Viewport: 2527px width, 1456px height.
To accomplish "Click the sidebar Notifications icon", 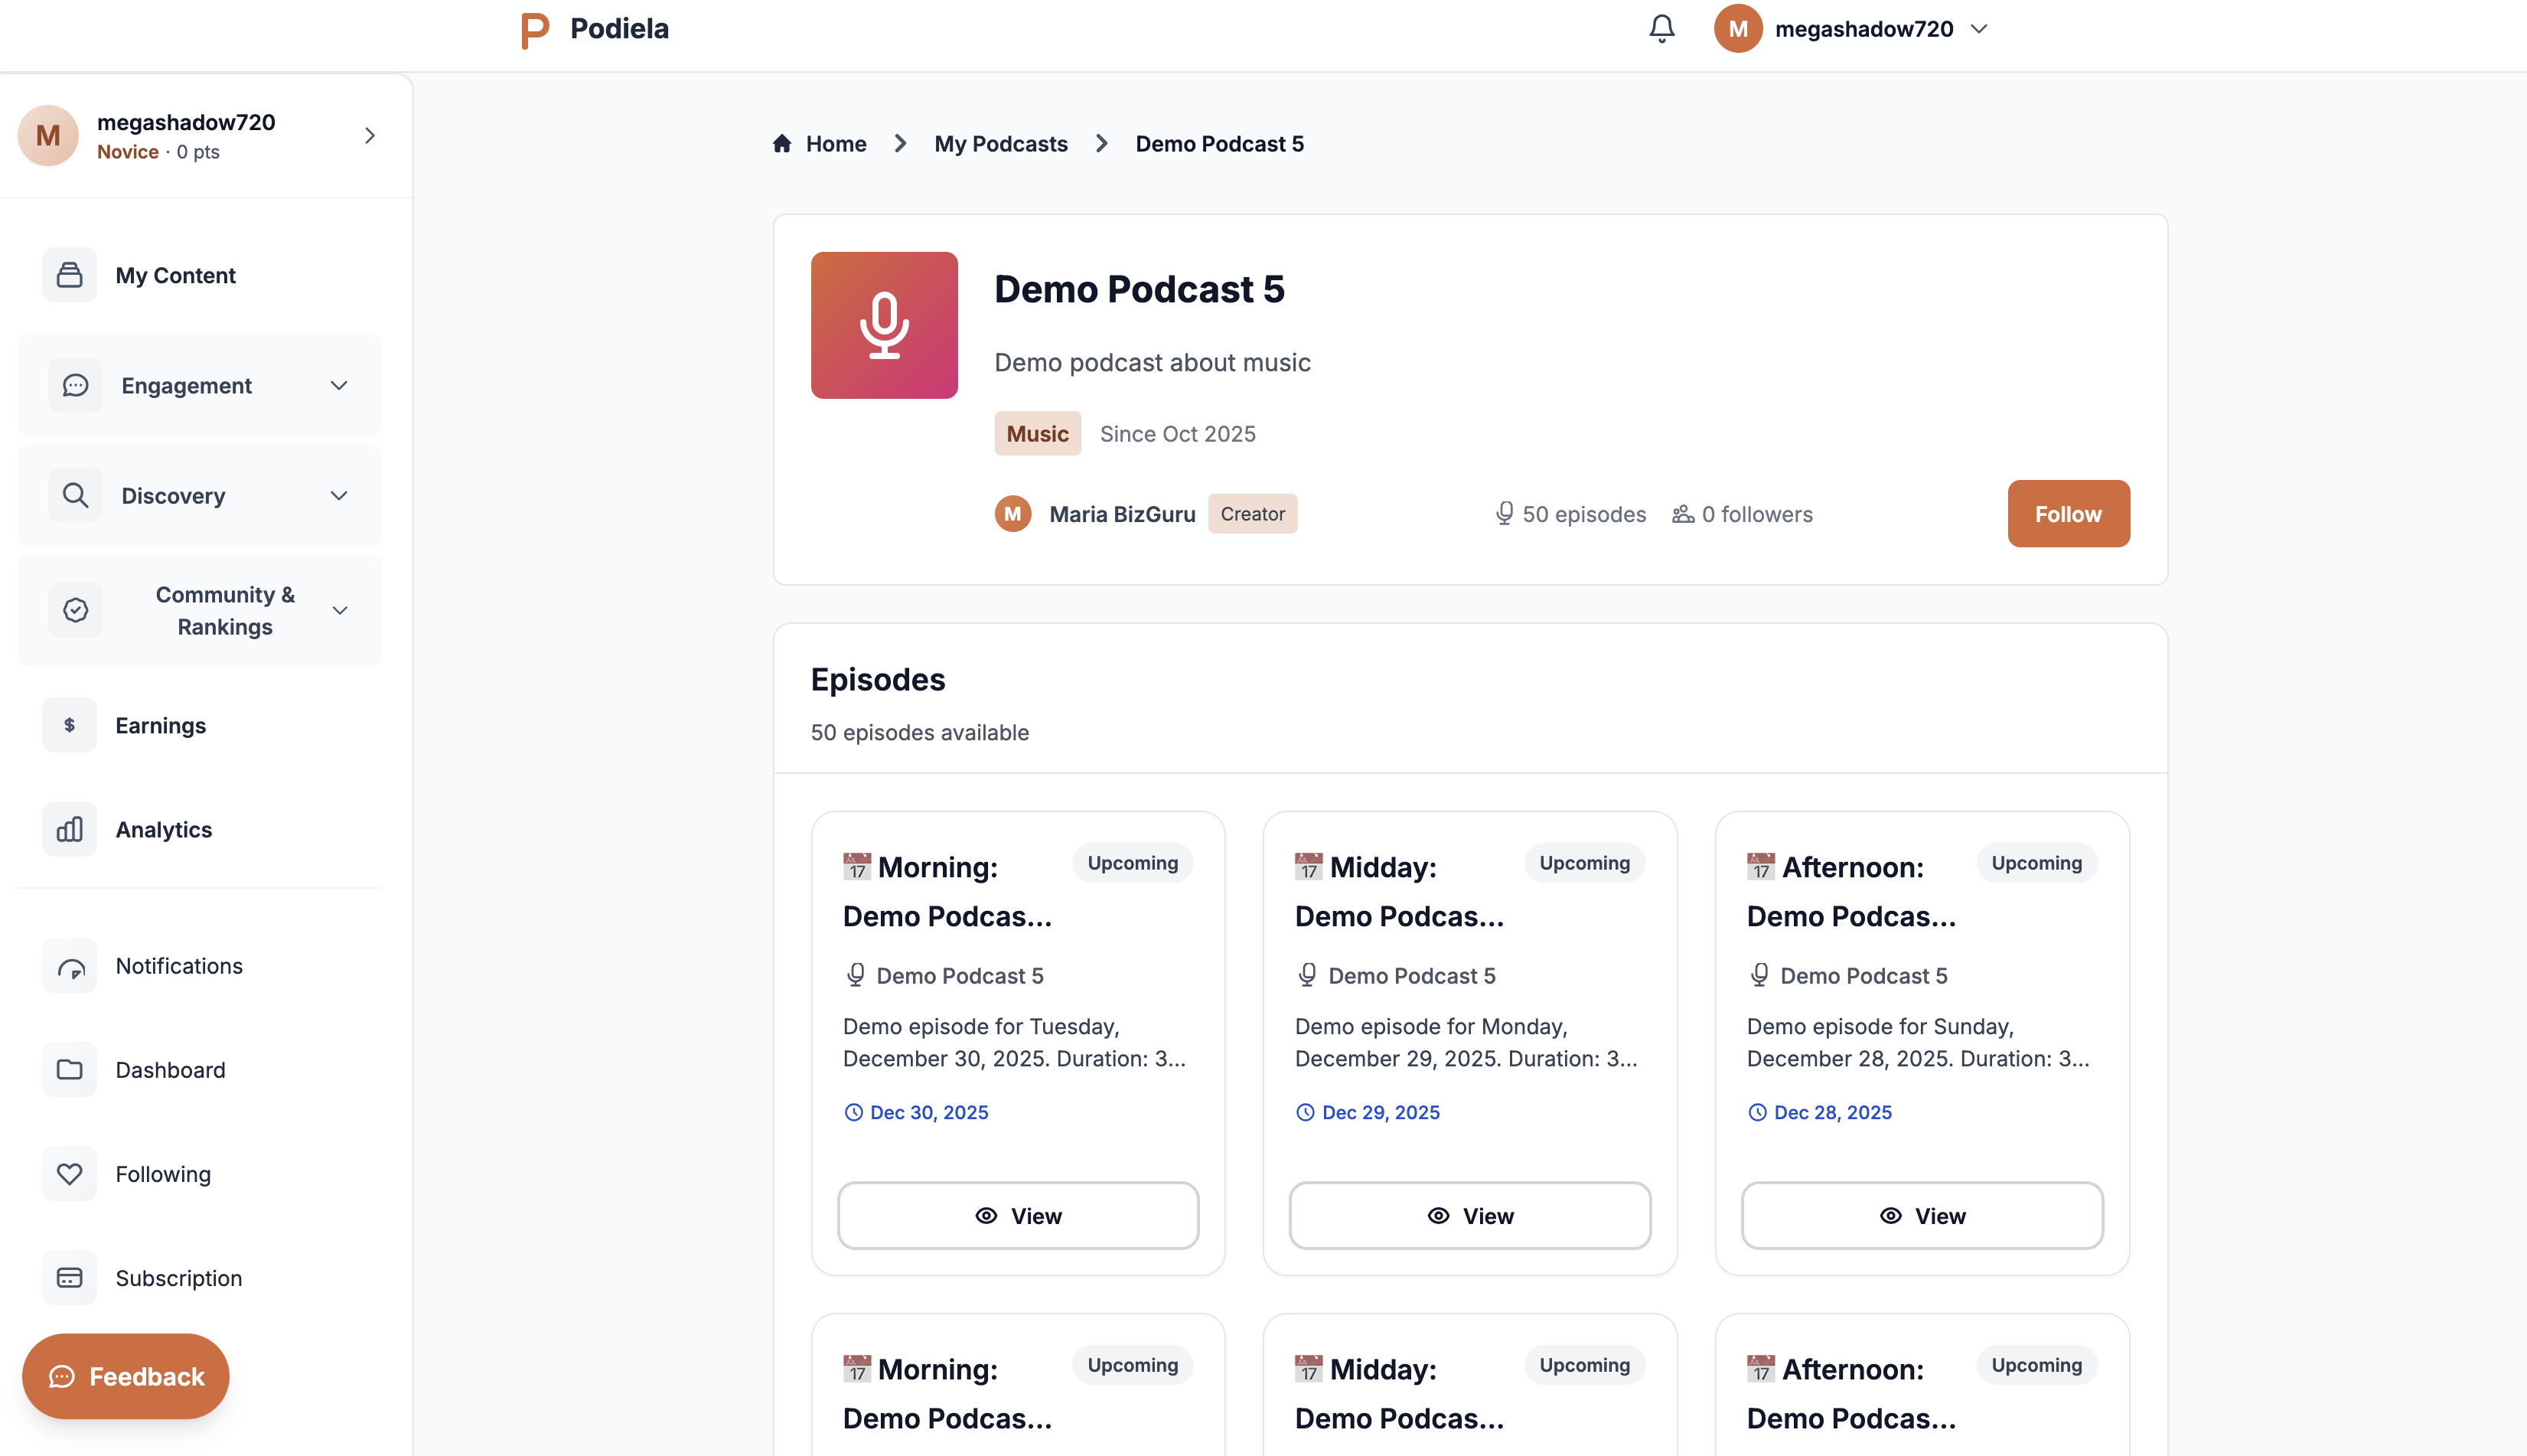I will click(70, 966).
